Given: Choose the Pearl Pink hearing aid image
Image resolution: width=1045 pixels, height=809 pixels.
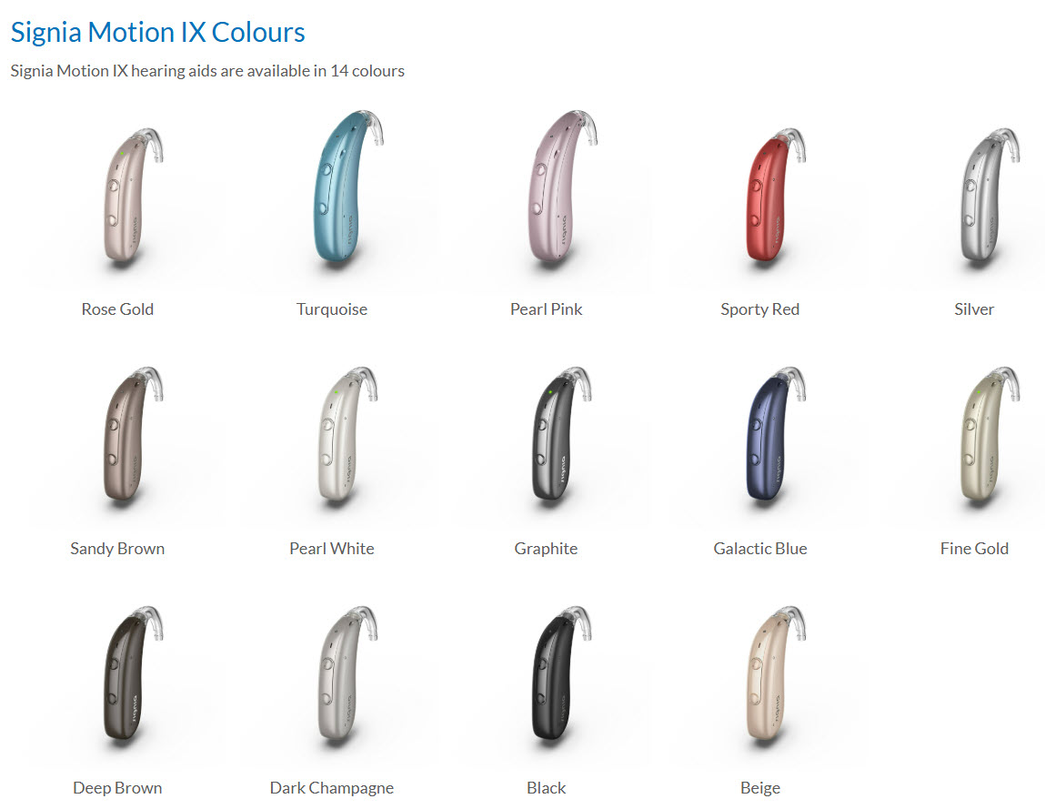Looking at the screenshot, I should point(561,187).
